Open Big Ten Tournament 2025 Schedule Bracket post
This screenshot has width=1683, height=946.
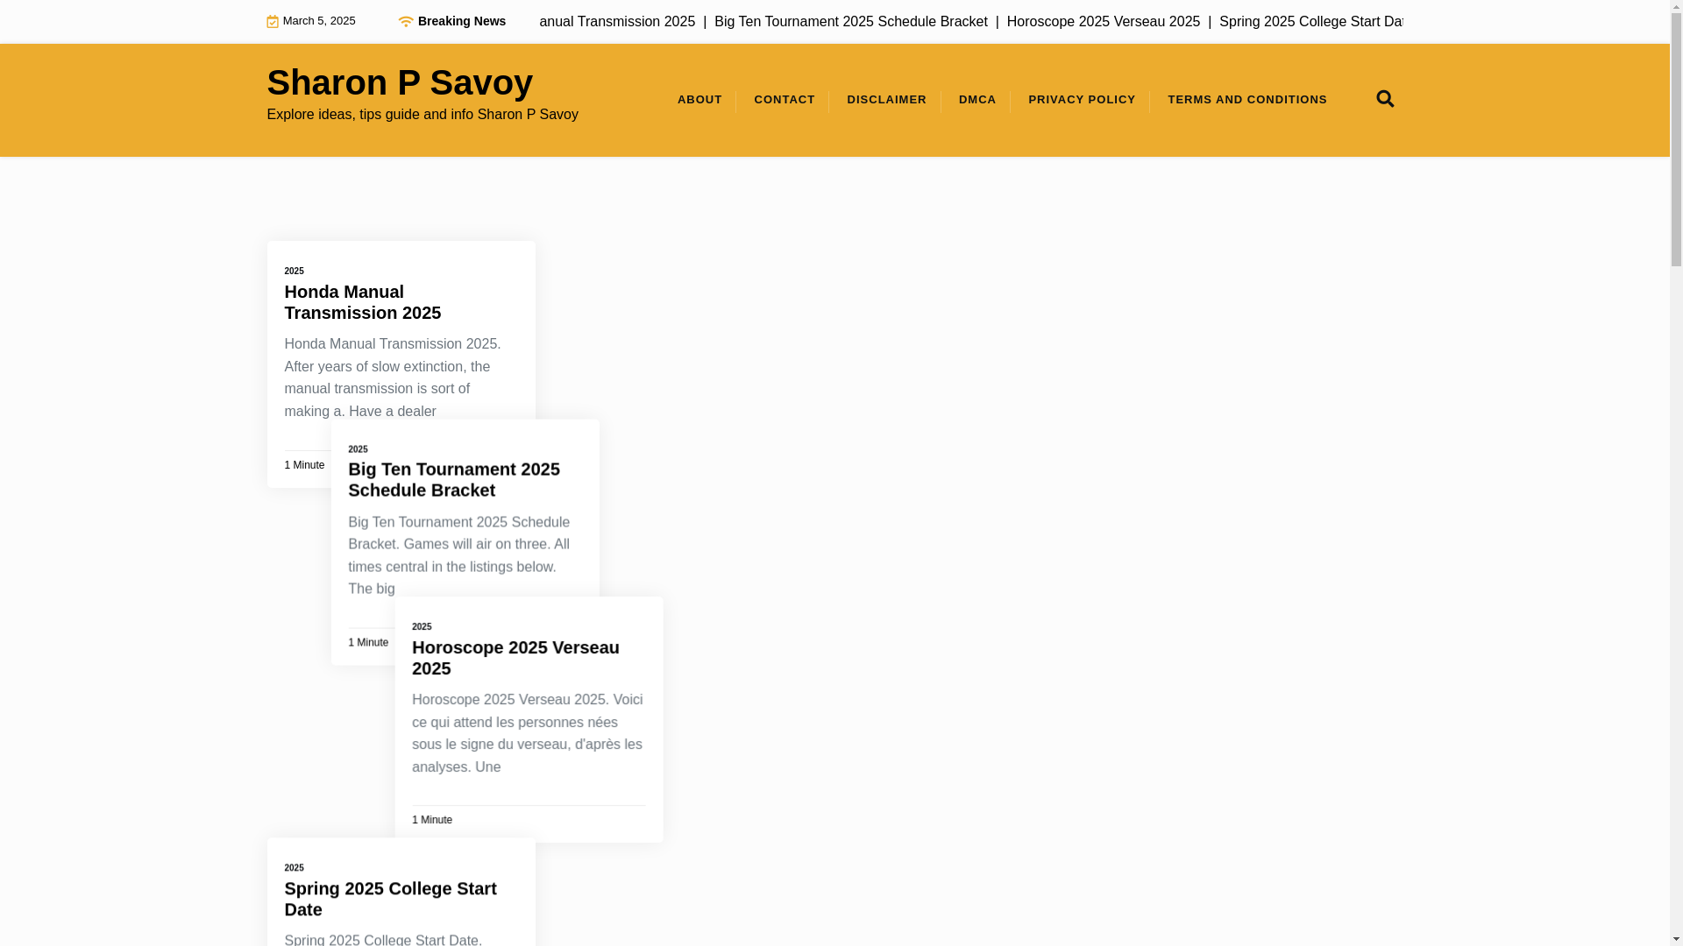click(454, 480)
